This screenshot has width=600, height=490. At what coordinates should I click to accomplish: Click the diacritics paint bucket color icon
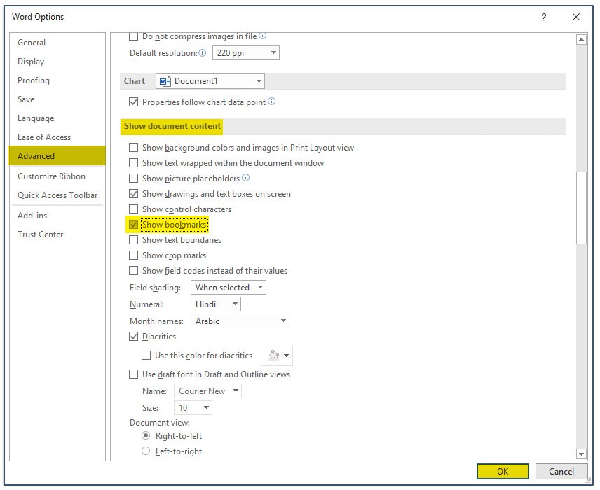coord(273,356)
